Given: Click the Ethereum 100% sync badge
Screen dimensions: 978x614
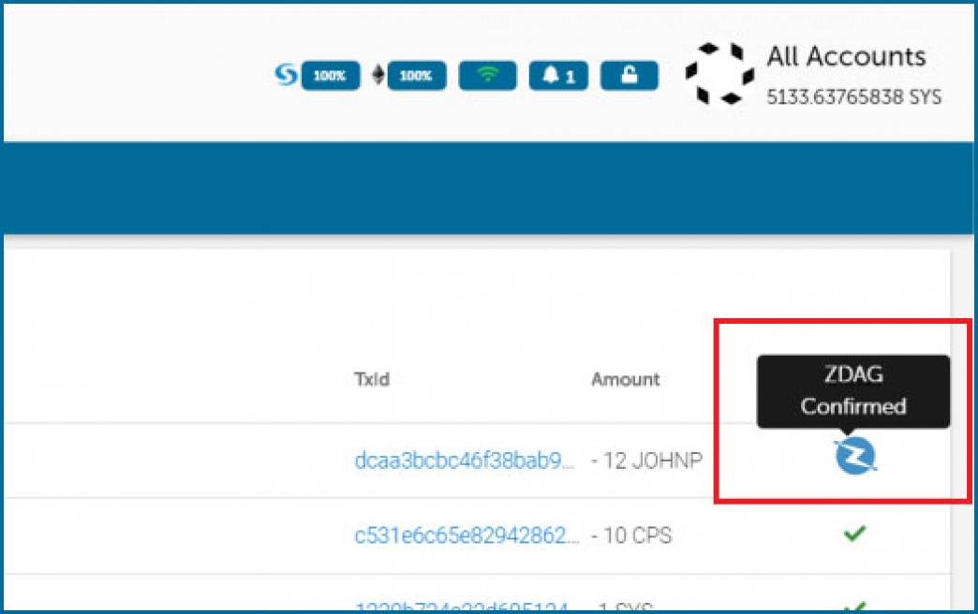Looking at the screenshot, I should [x=416, y=76].
